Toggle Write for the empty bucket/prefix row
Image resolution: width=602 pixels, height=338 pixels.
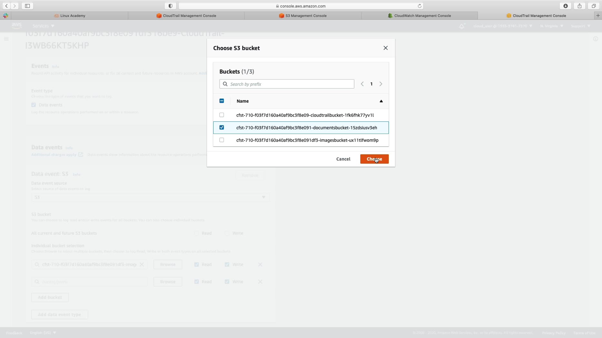(x=227, y=282)
